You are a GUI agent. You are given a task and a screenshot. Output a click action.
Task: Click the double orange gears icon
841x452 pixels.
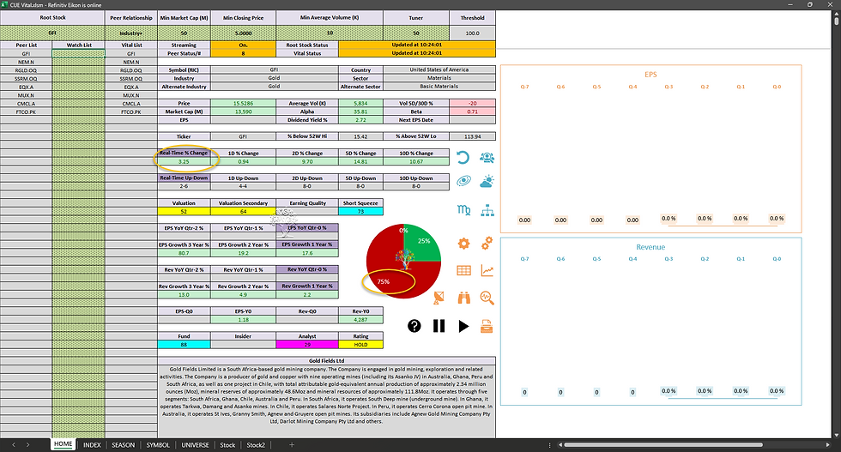(x=487, y=243)
